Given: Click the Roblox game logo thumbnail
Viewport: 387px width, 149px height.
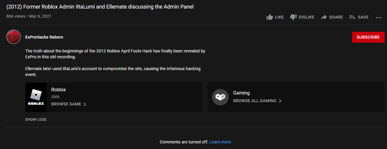Looking at the screenshot, I should tap(36, 97).
